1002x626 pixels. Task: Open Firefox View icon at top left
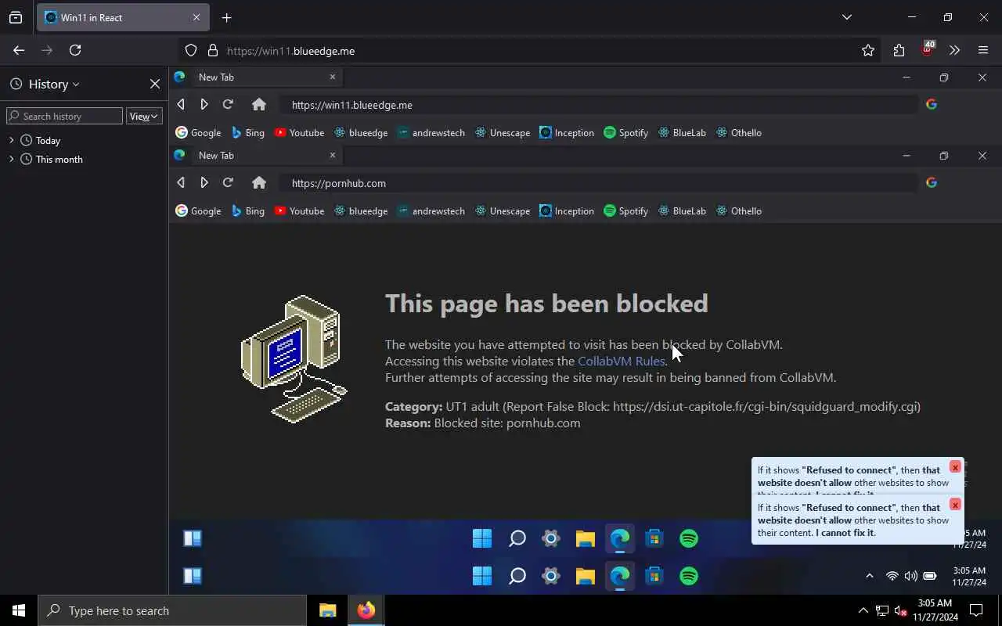click(x=16, y=17)
